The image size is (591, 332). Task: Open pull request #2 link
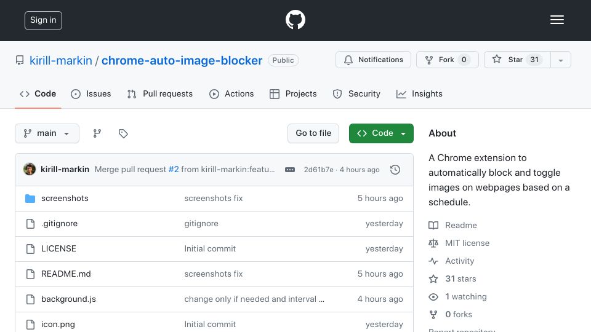(174, 170)
